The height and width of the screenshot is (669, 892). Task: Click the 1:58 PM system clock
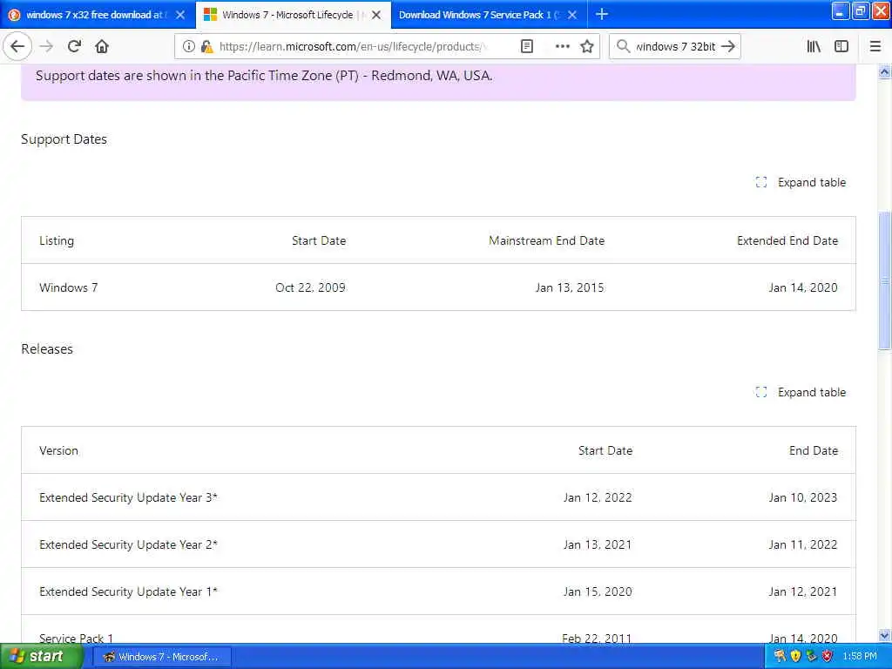click(x=860, y=657)
